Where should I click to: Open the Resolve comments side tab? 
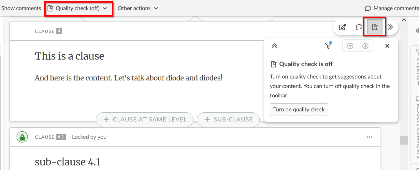pyautogui.click(x=415, y=126)
